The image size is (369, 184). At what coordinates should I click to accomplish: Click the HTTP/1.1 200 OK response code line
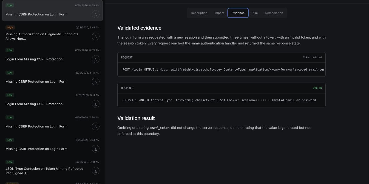[x=219, y=100]
